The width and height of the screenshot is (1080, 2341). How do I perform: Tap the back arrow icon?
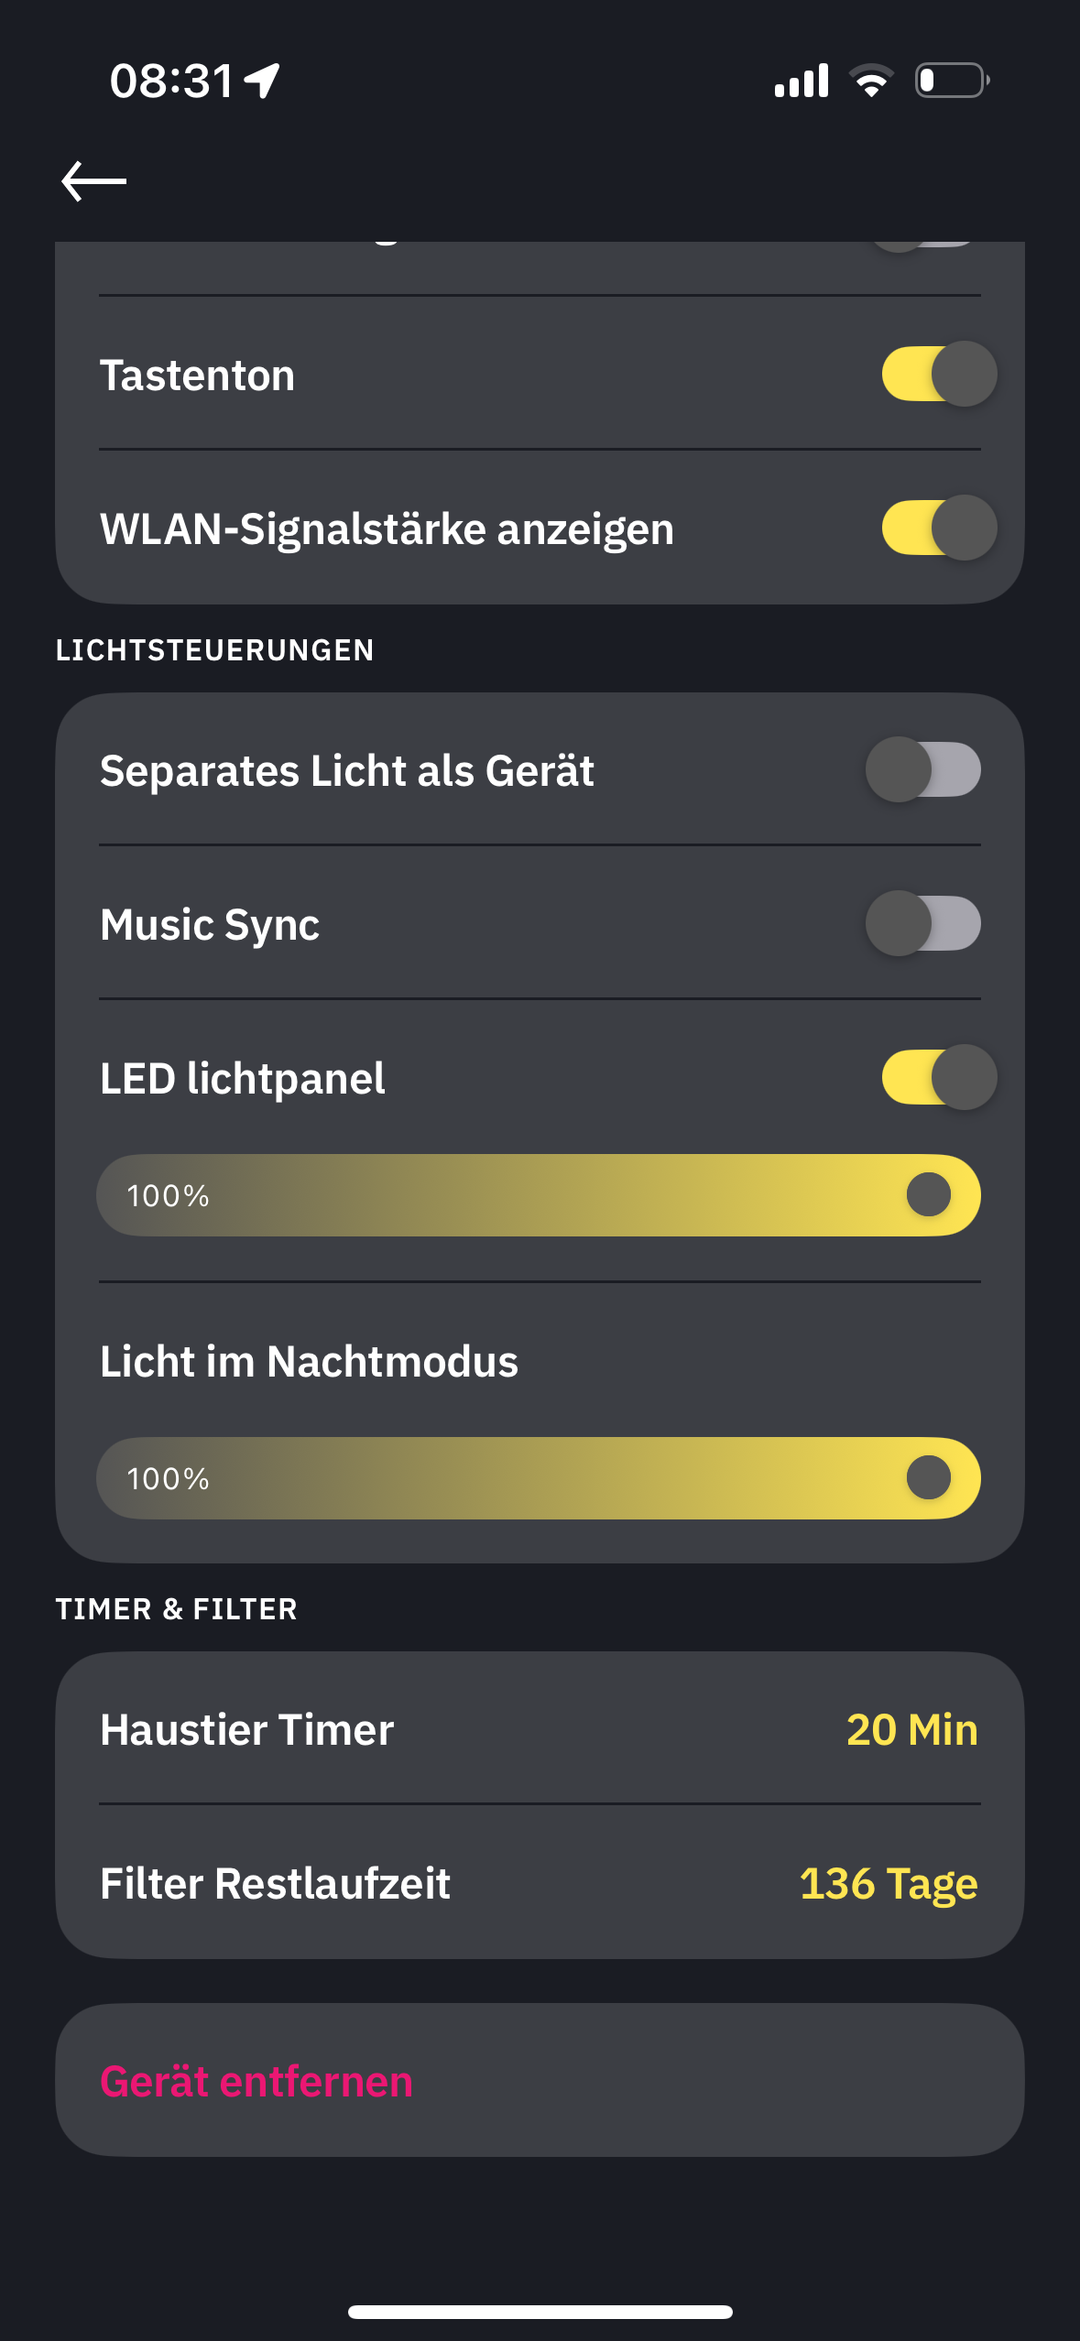94,181
